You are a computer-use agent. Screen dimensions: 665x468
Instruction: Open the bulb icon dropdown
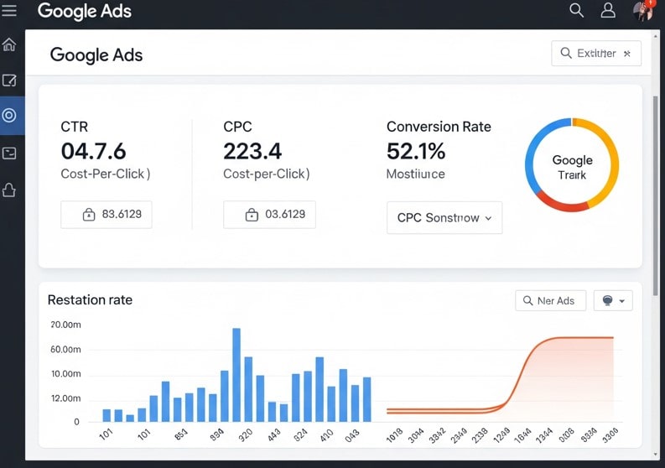[x=613, y=300]
